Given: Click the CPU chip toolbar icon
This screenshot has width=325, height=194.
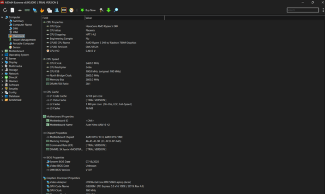Looking at the screenshot, I should [20, 10].
